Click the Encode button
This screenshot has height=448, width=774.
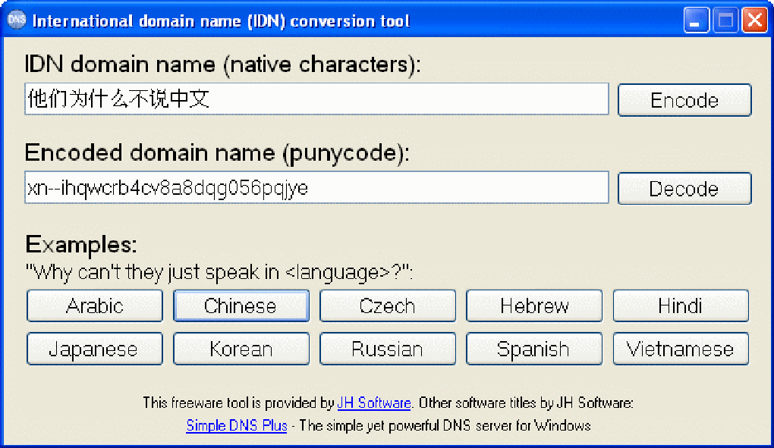pos(684,100)
